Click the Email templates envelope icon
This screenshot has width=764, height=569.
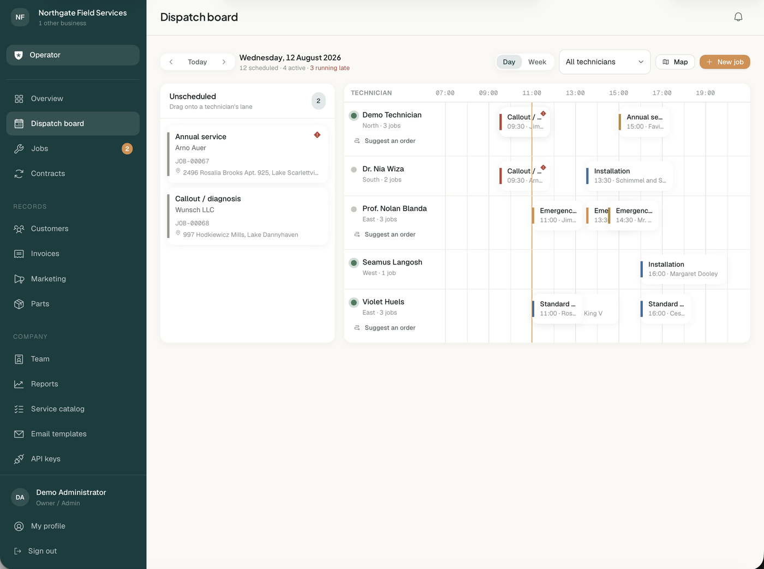click(x=19, y=434)
